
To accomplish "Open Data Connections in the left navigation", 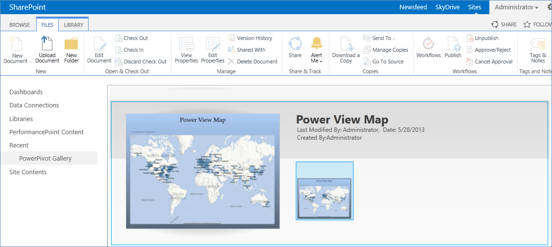I will 34,105.
